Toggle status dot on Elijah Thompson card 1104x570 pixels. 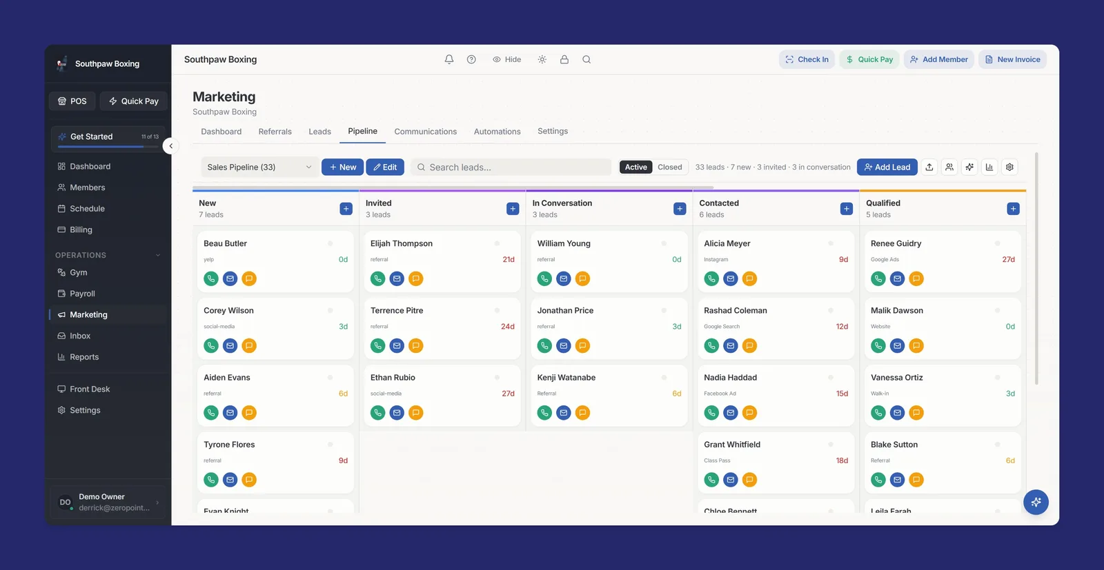point(497,243)
